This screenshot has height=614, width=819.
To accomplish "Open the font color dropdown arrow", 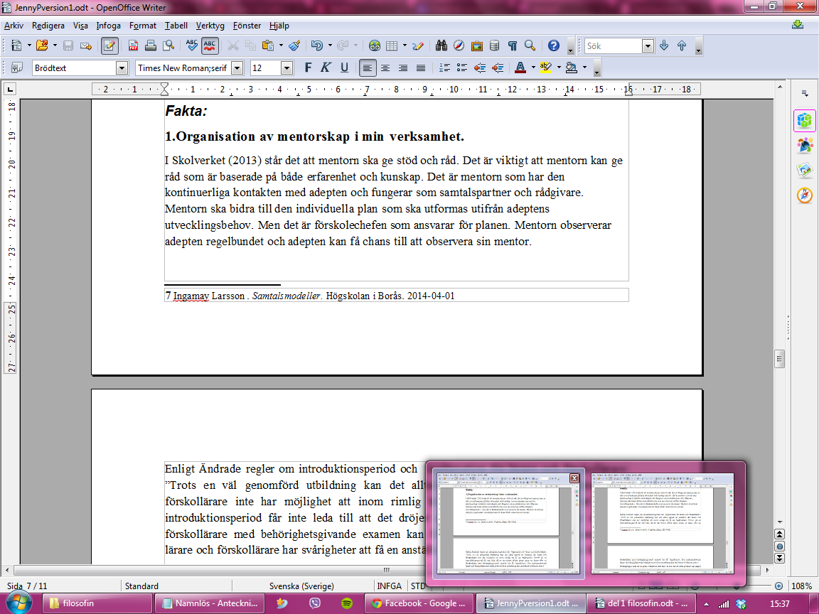I will point(532,68).
